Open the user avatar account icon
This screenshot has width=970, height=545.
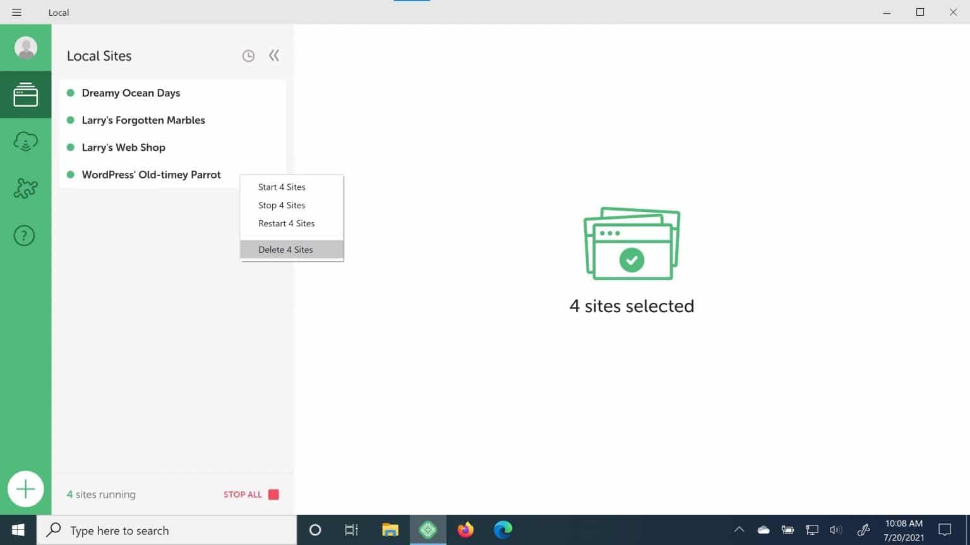point(26,48)
